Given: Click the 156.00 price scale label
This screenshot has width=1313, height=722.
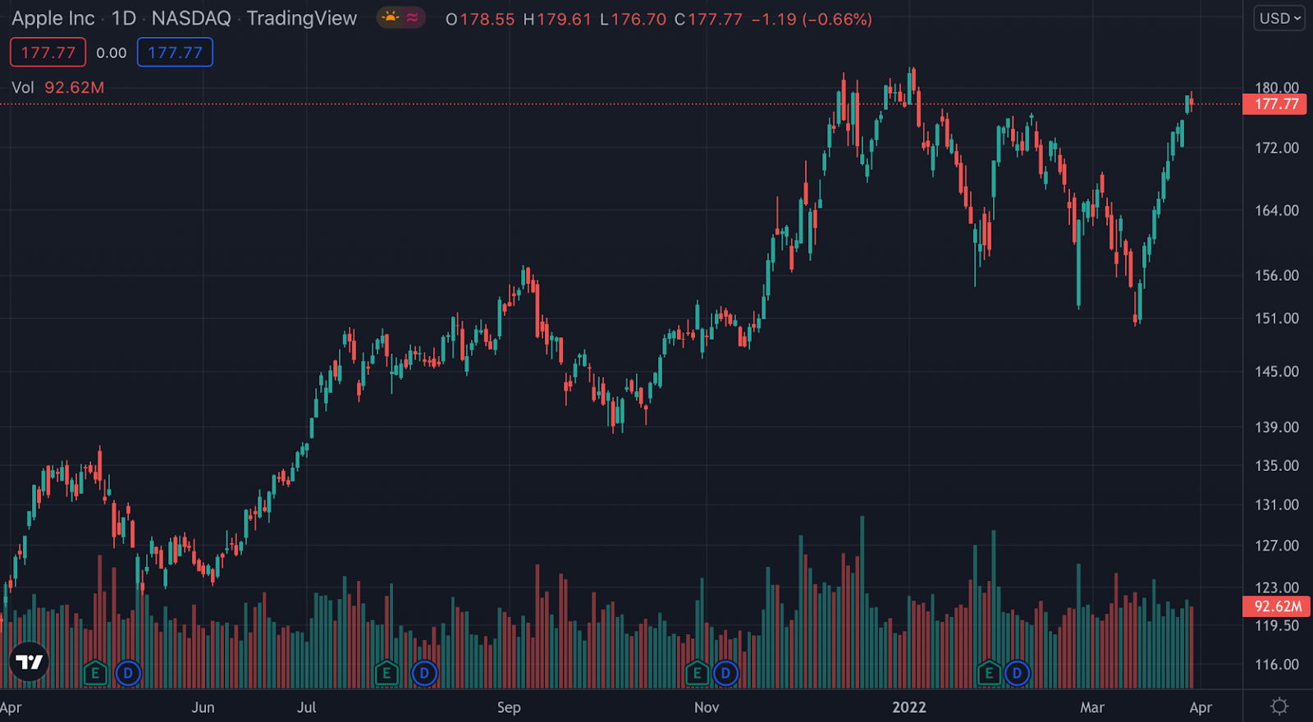Looking at the screenshot, I should (1277, 275).
